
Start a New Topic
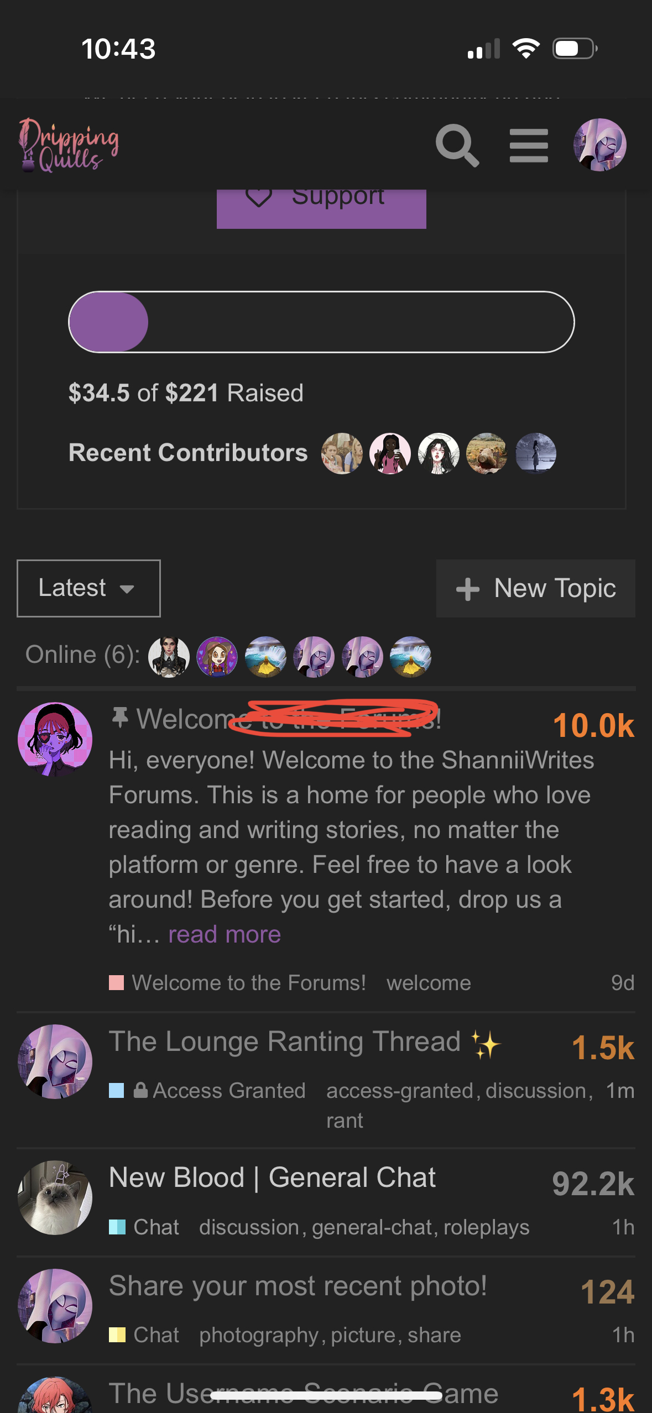point(535,588)
